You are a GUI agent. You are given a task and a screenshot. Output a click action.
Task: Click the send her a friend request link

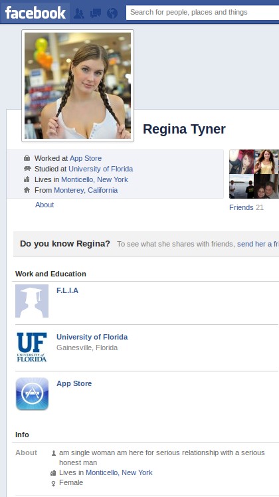pyautogui.click(x=258, y=244)
